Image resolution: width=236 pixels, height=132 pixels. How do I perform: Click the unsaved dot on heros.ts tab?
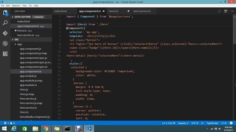tap(128, 11)
